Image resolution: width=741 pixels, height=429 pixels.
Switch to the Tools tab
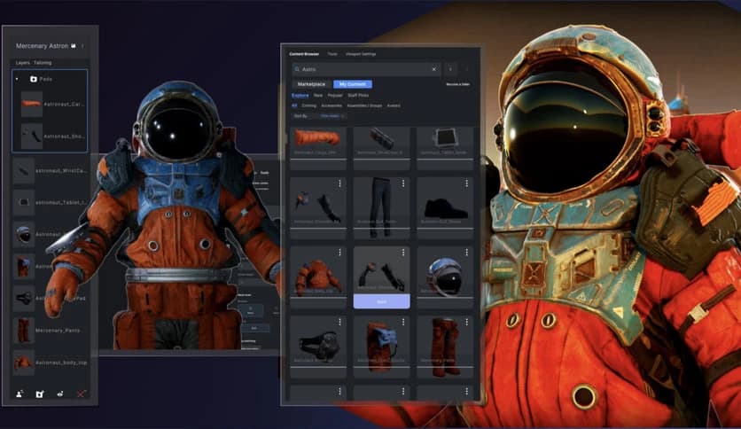[x=332, y=54]
